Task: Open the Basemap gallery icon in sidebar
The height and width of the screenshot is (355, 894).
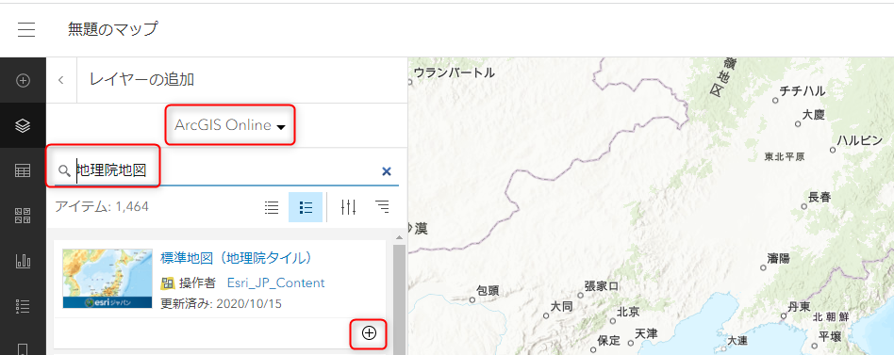Action: [23, 216]
